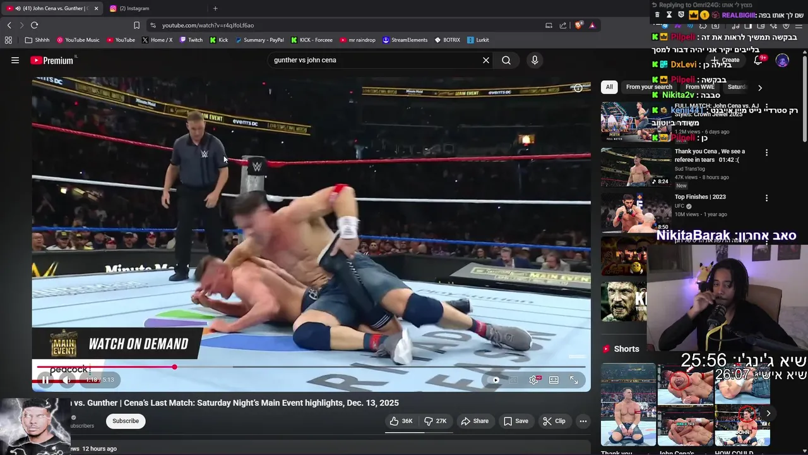Switch player to theater mode

[x=554, y=380]
